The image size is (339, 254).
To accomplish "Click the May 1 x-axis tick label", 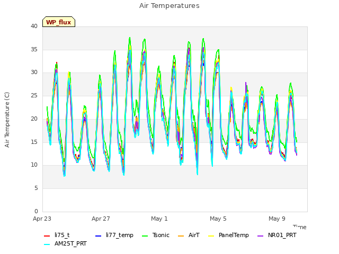I will 159,219.
